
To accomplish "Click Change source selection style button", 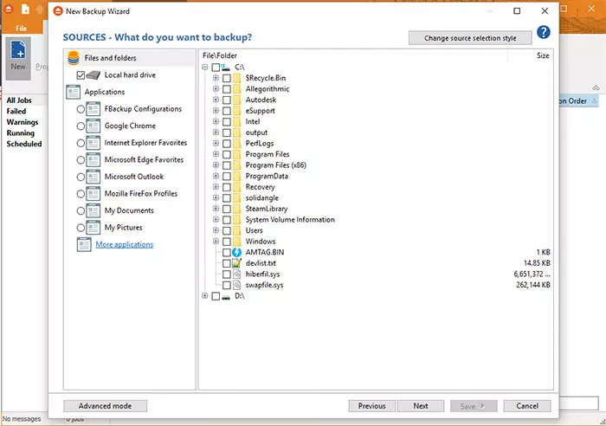I will click(470, 38).
